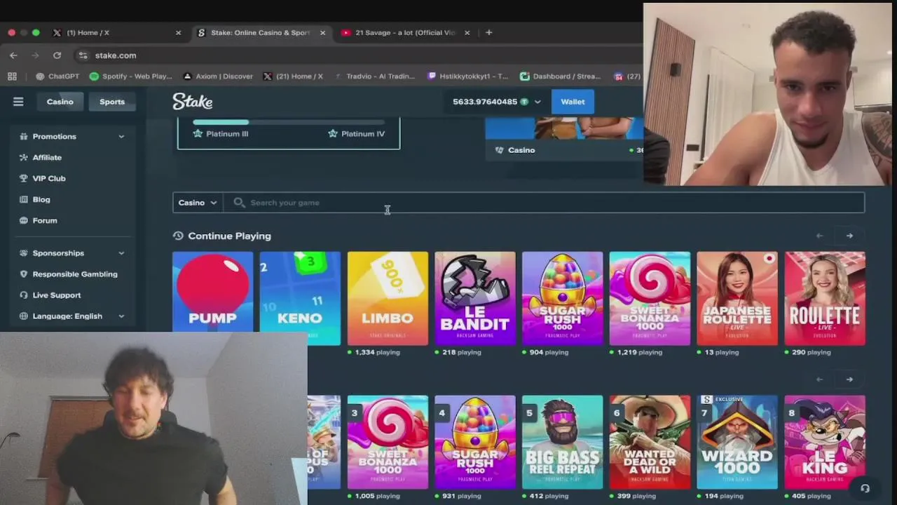The width and height of the screenshot is (897, 505).
Task: Click the Responsible Gambling shield icon
Action: coord(24,274)
